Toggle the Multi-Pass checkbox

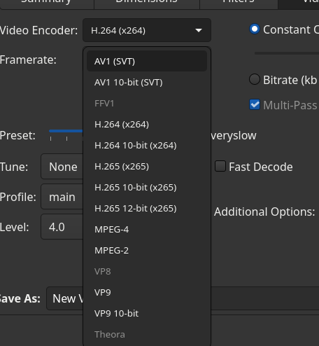click(255, 104)
